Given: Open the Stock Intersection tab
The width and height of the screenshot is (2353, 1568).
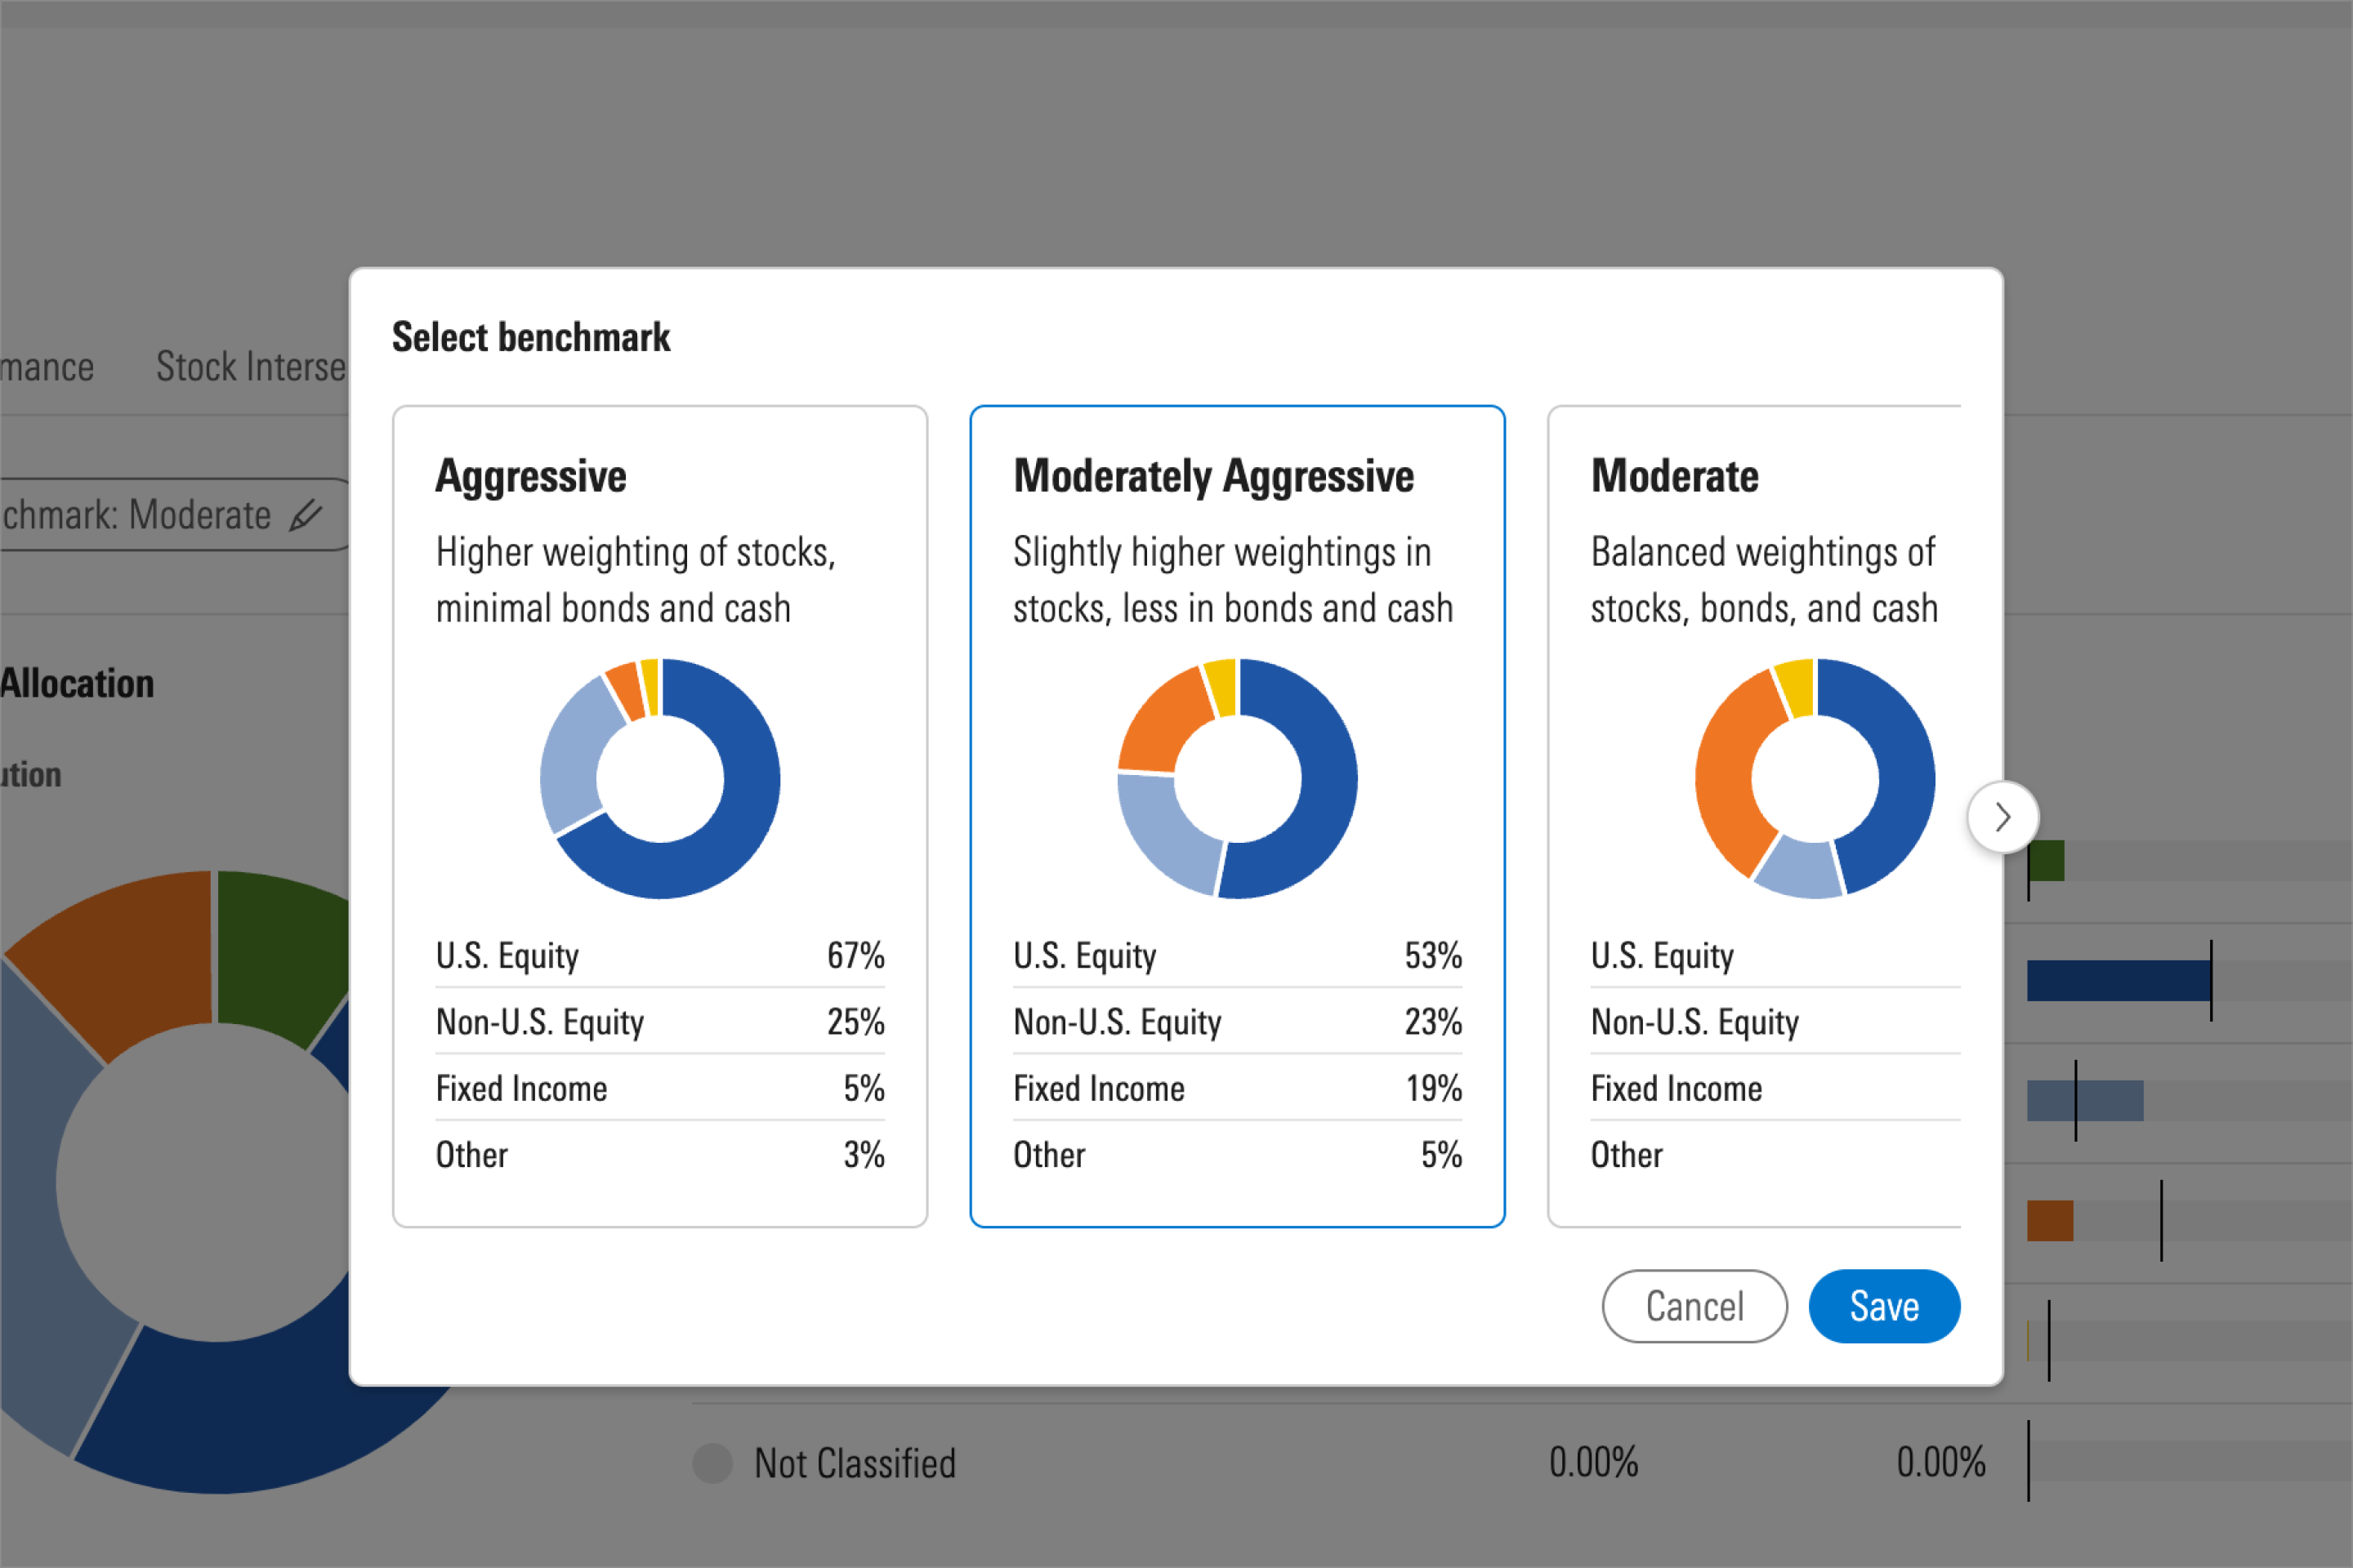Looking at the screenshot, I should 250,367.
